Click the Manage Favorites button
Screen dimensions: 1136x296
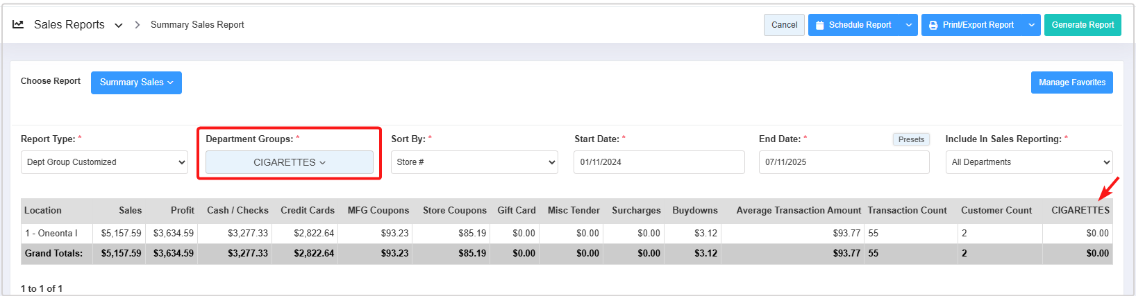[x=1071, y=82]
